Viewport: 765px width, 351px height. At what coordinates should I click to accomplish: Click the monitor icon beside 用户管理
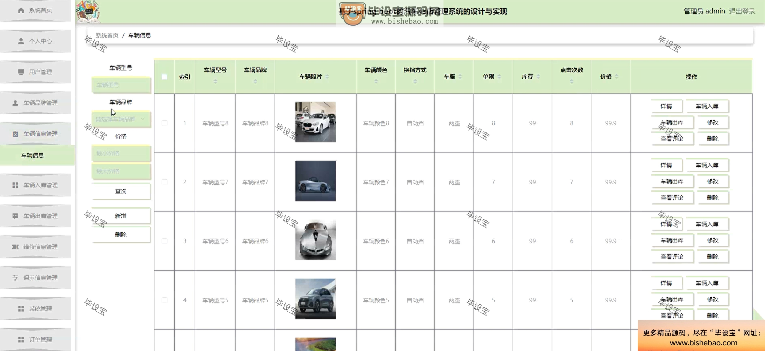[21, 72]
